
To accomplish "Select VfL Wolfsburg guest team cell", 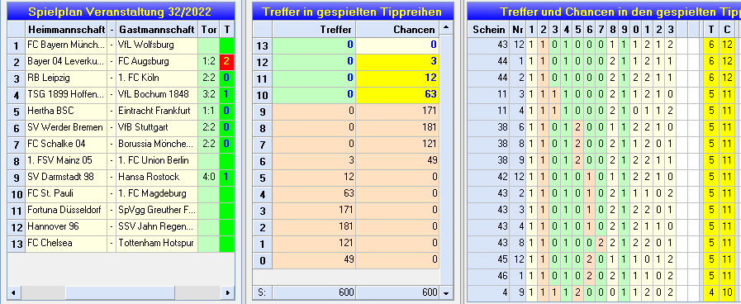I will click(157, 45).
